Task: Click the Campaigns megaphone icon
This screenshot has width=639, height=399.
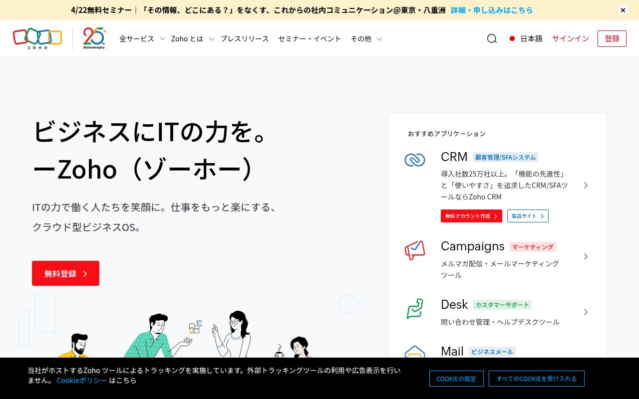Action: 414,250
